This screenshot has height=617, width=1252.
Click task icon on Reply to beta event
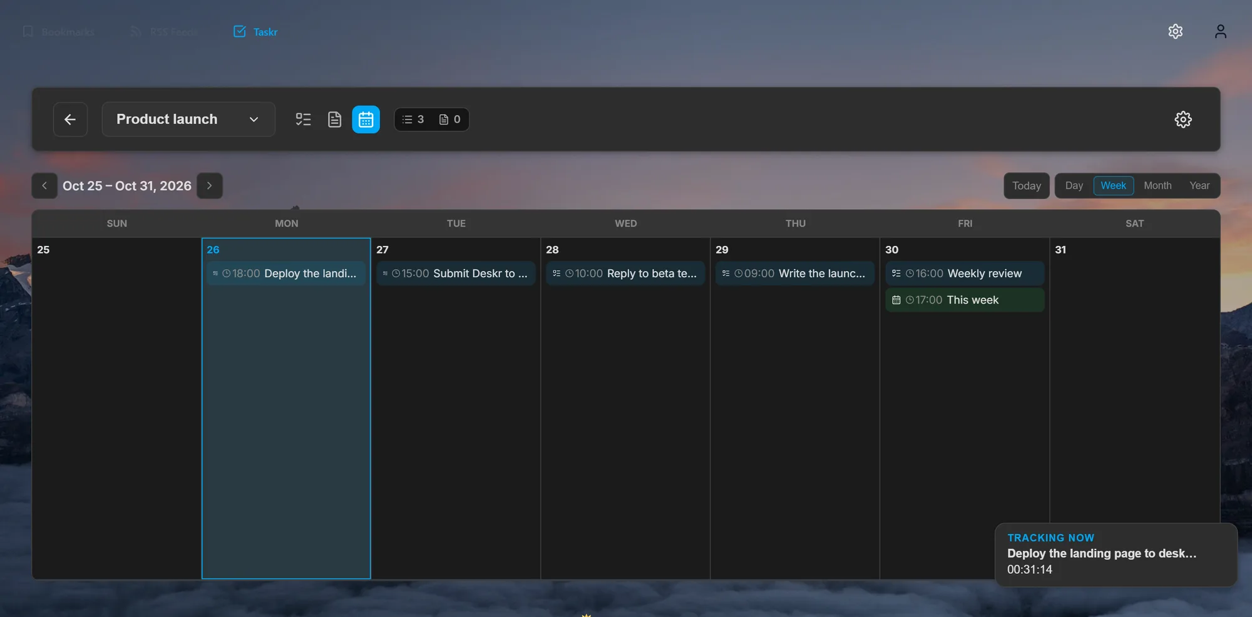pos(557,273)
